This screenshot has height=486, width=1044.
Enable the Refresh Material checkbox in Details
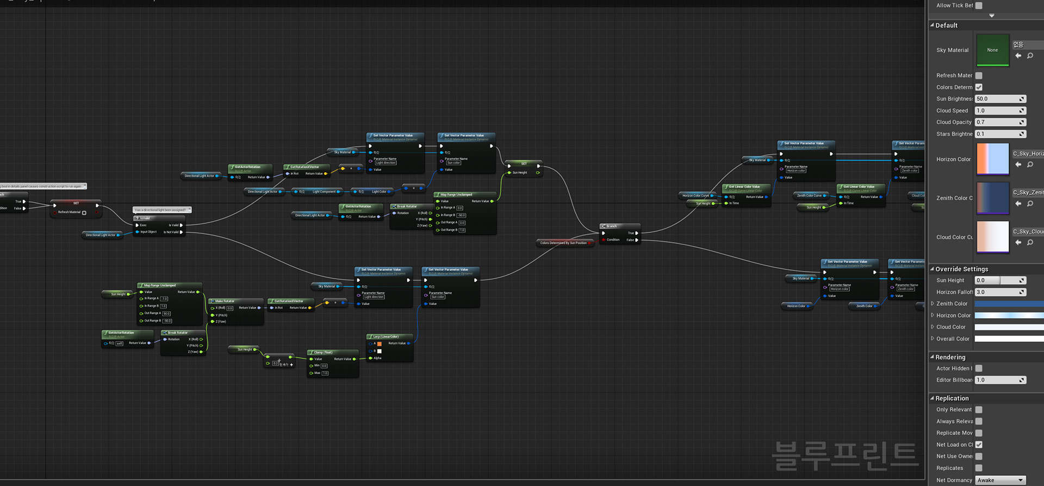pos(979,75)
